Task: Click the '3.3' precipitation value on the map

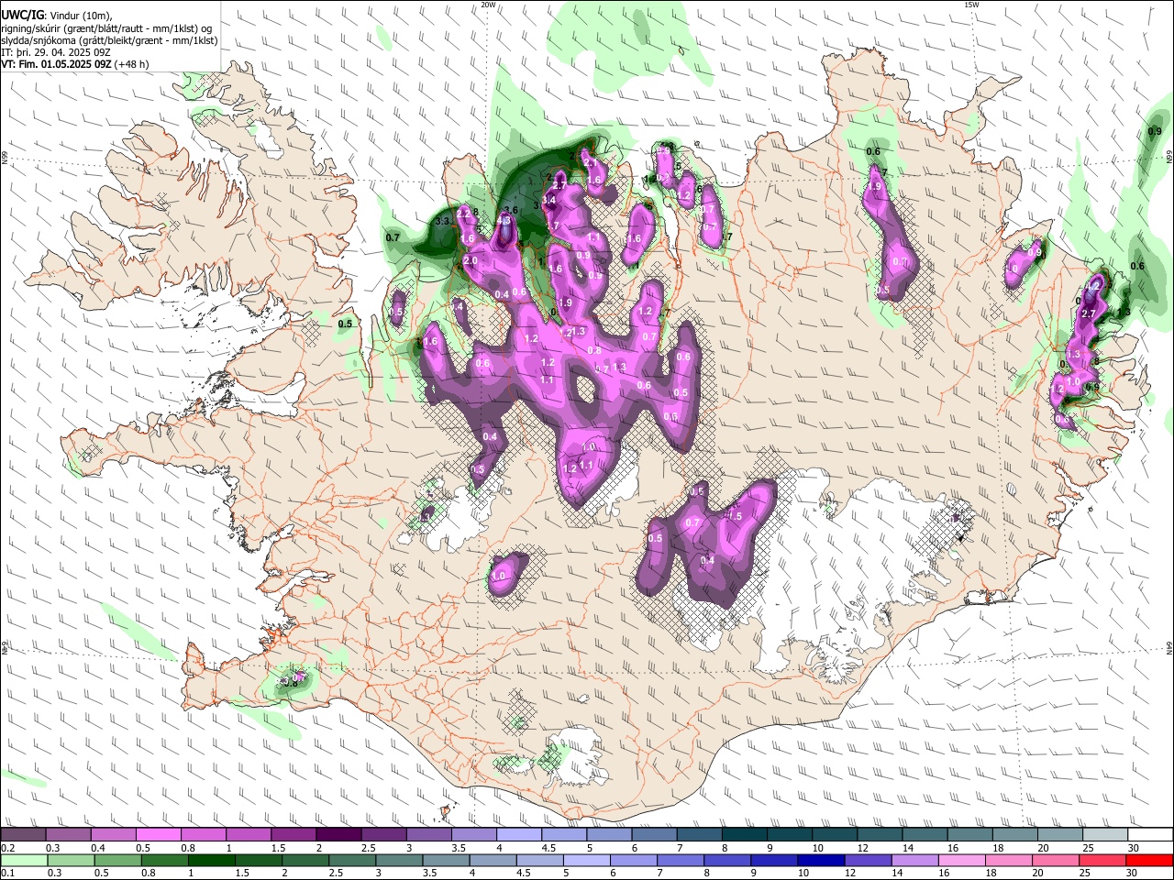Action: [x=442, y=221]
